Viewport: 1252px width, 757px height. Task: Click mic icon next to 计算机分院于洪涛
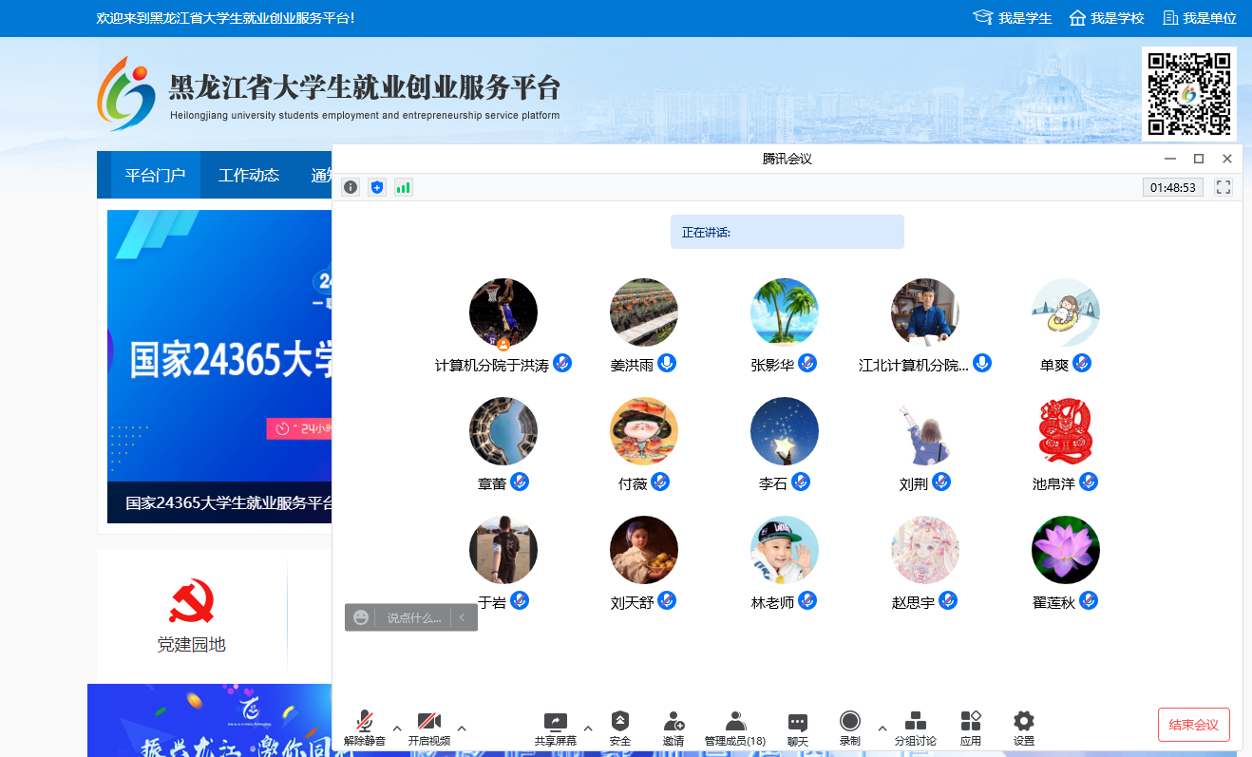click(562, 363)
